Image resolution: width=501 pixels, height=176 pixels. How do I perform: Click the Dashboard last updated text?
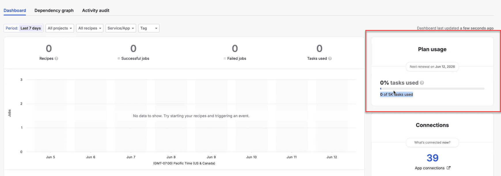(455, 28)
